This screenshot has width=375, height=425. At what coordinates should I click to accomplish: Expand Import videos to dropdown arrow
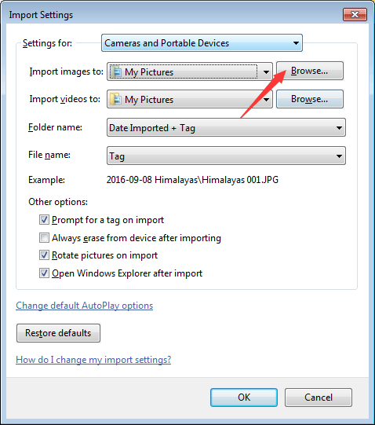pos(266,100)
